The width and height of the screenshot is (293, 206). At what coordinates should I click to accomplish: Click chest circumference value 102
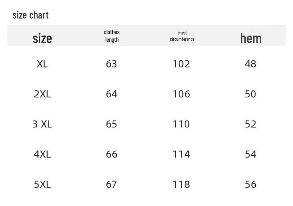pos(181,64)
